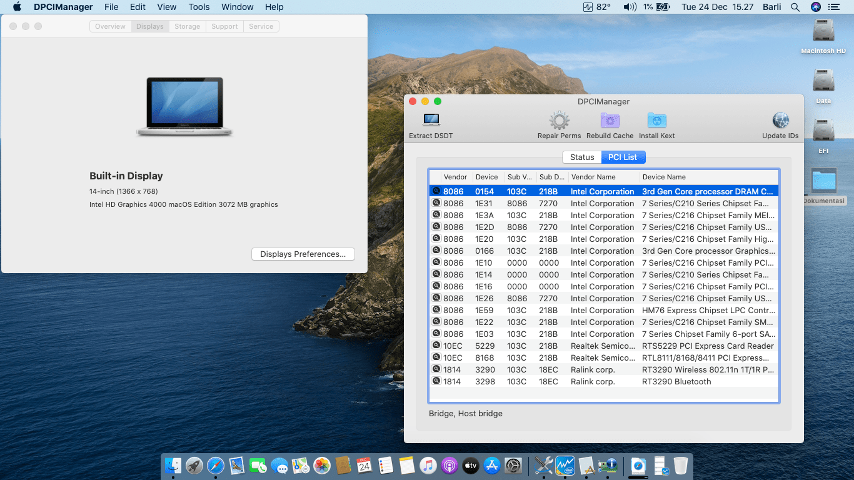Open the Overview tab

pos(110,26)
